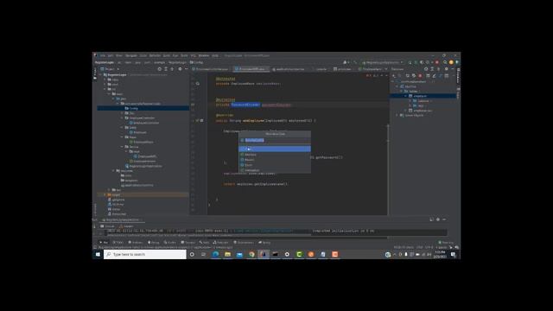The width and height of the screenshot is (553, 311).
Task: Click the add data source plus icon in Database panel
Action: coord(394,76)
